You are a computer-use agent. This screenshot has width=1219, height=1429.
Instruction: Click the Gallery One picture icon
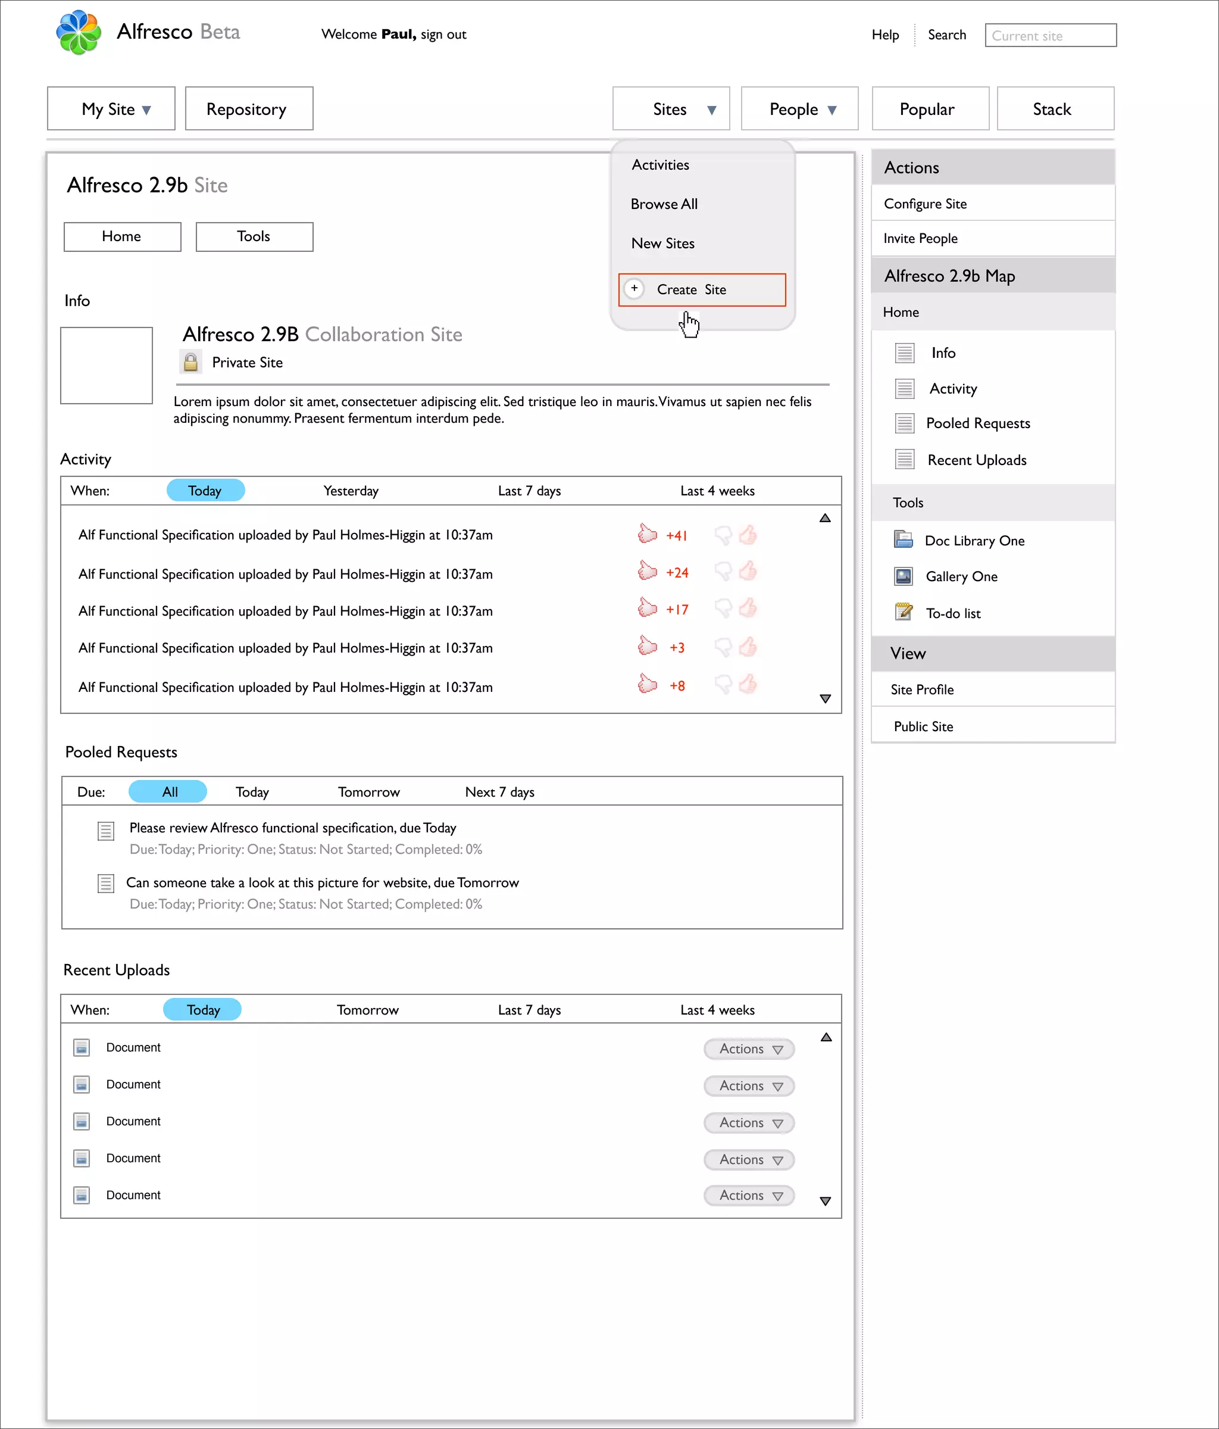coord(903,576)
